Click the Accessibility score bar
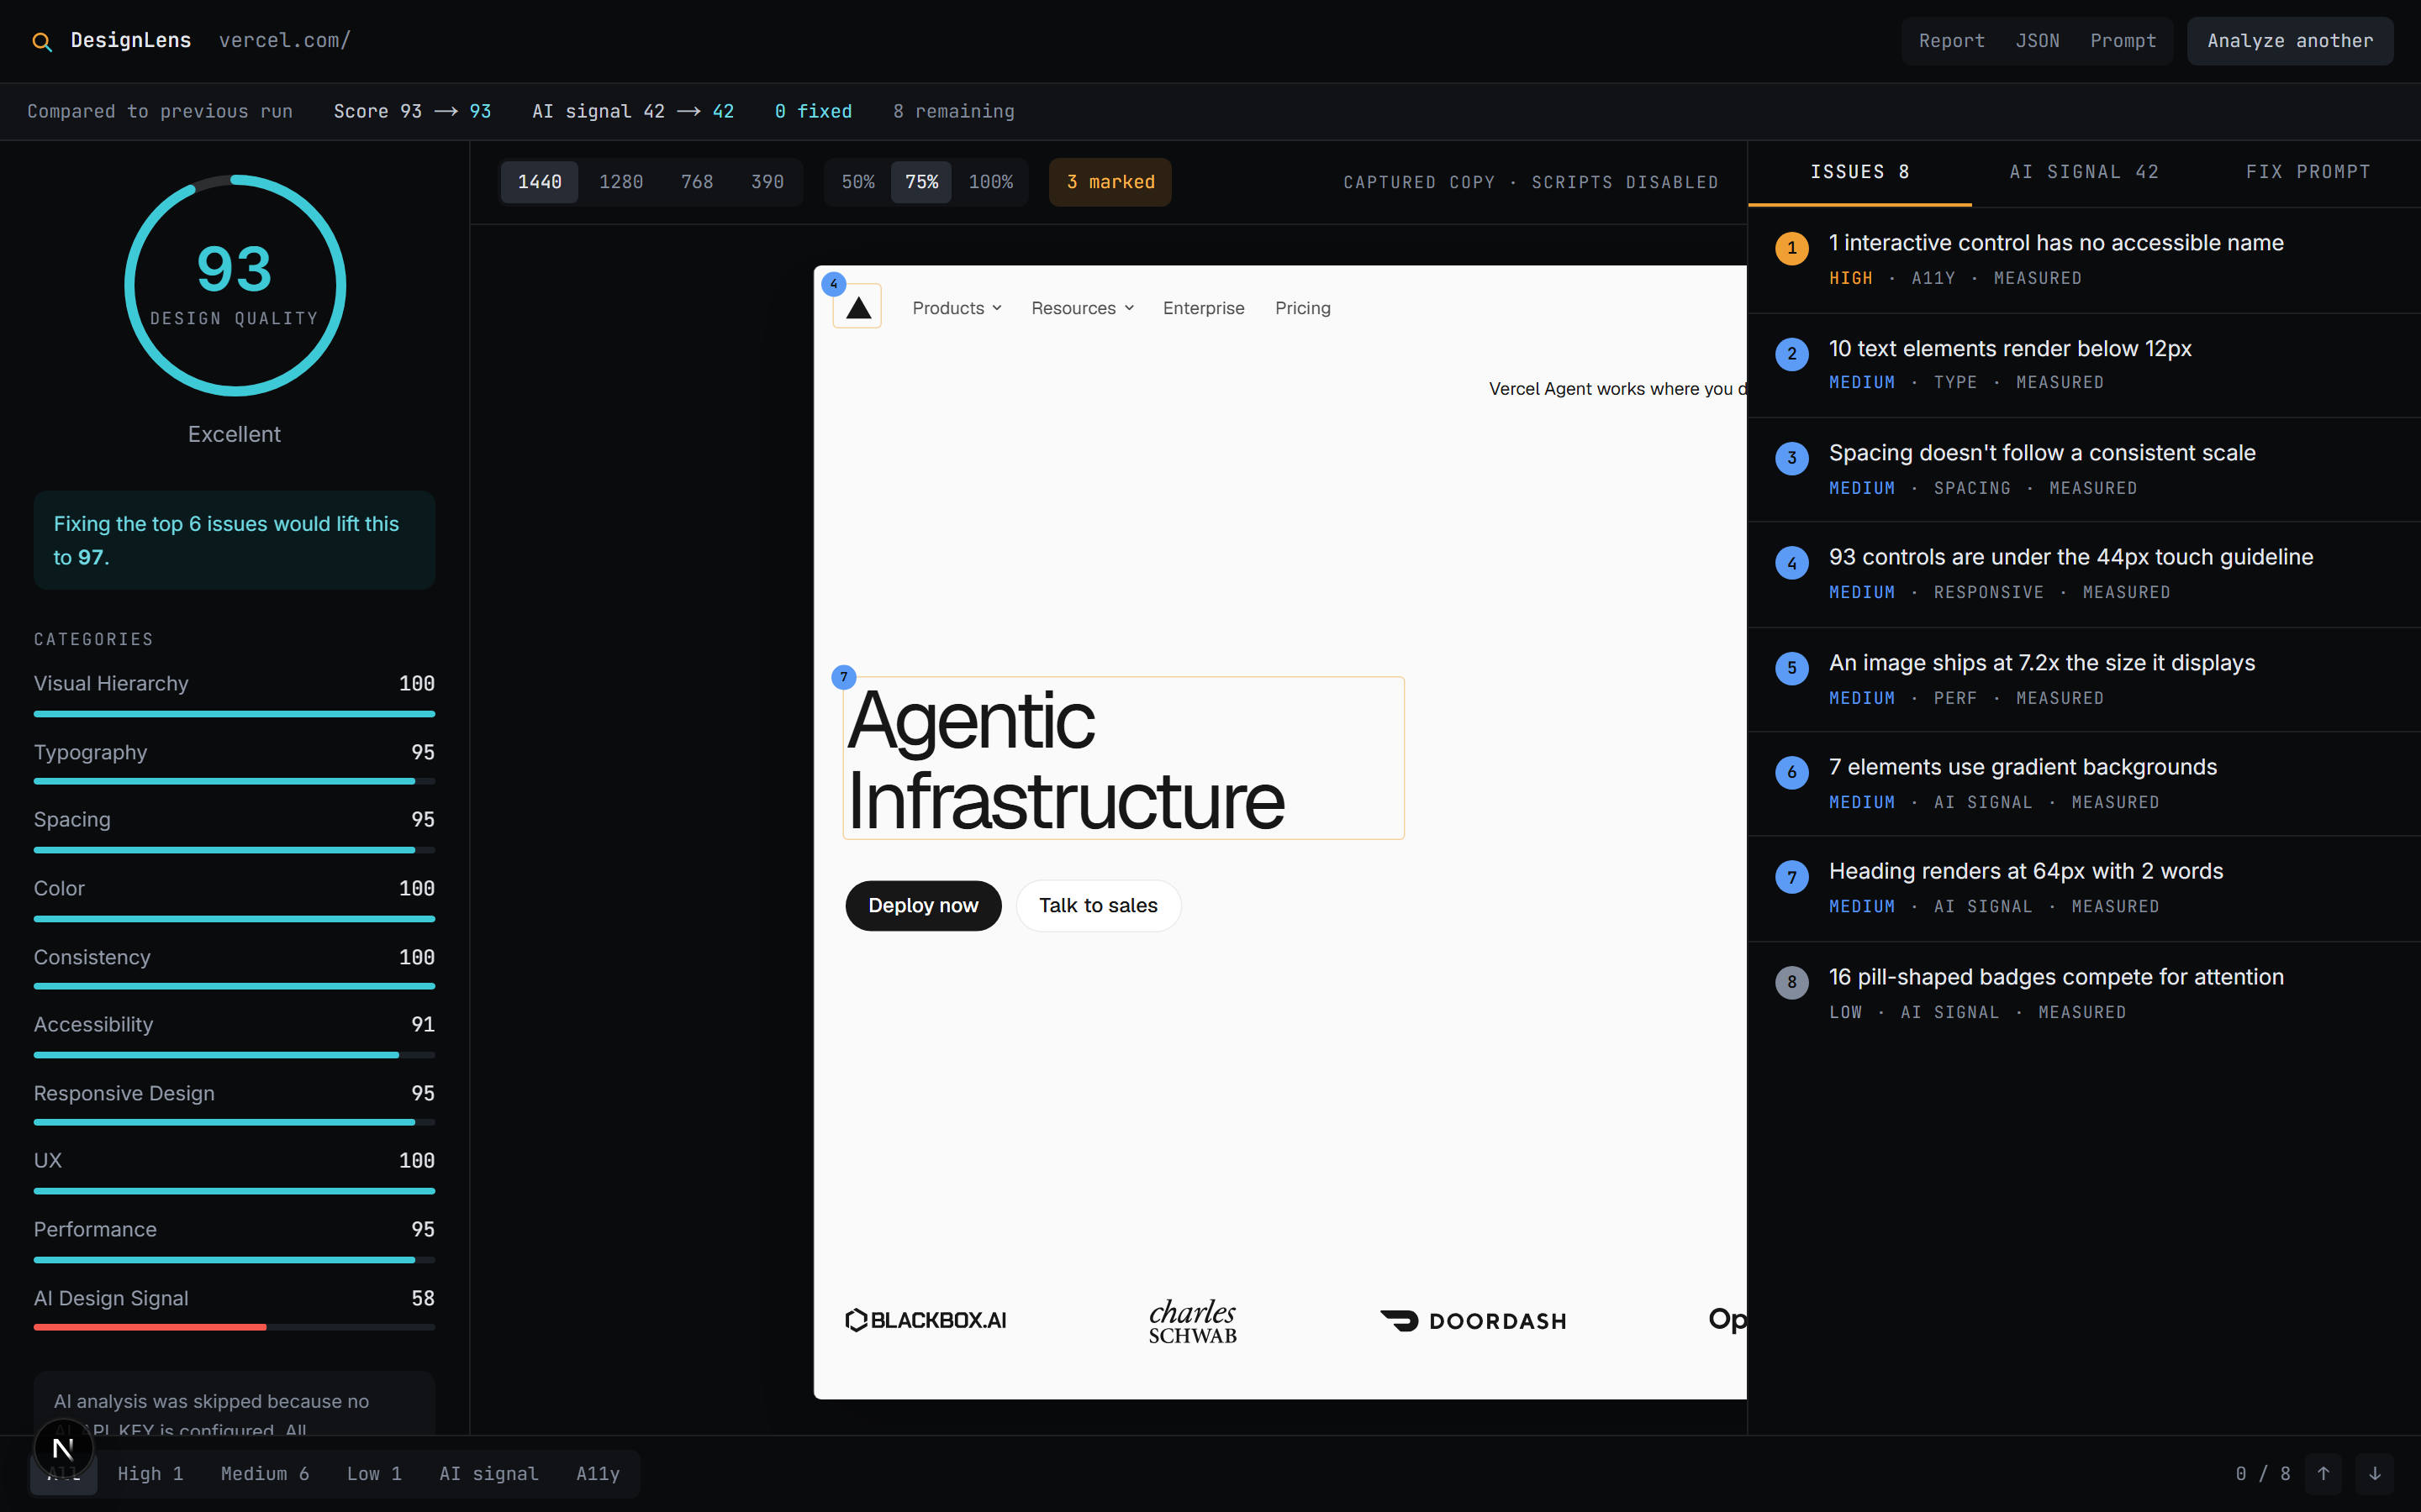The width and height of the screenshot is (2421, 1512). 234,1055
